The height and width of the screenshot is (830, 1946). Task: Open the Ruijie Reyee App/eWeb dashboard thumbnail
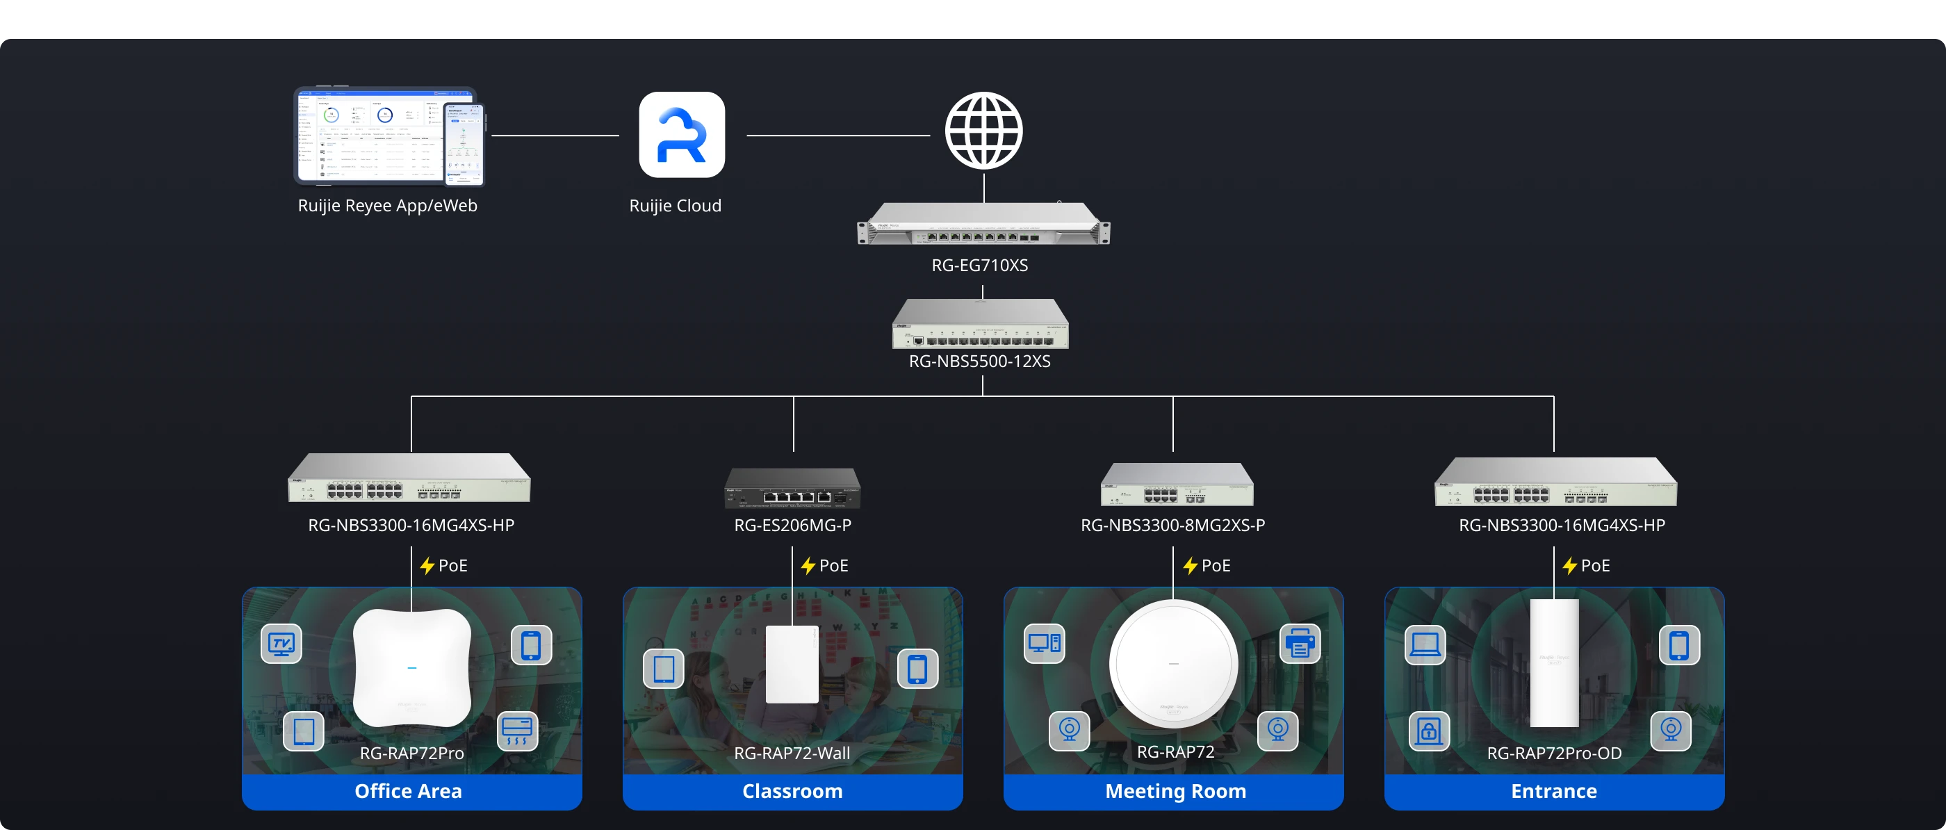click(x=389, y=136)
